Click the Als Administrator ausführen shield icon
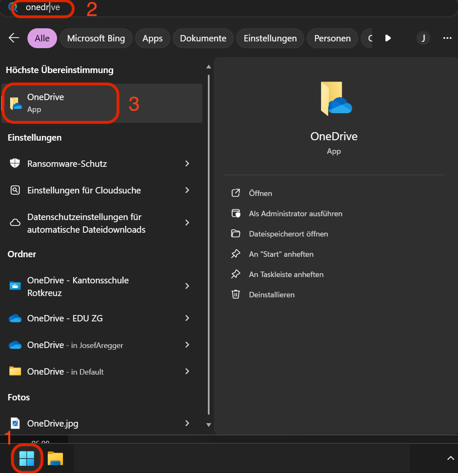458x473 pixels. pyautogui.click(x=236, y=213)
